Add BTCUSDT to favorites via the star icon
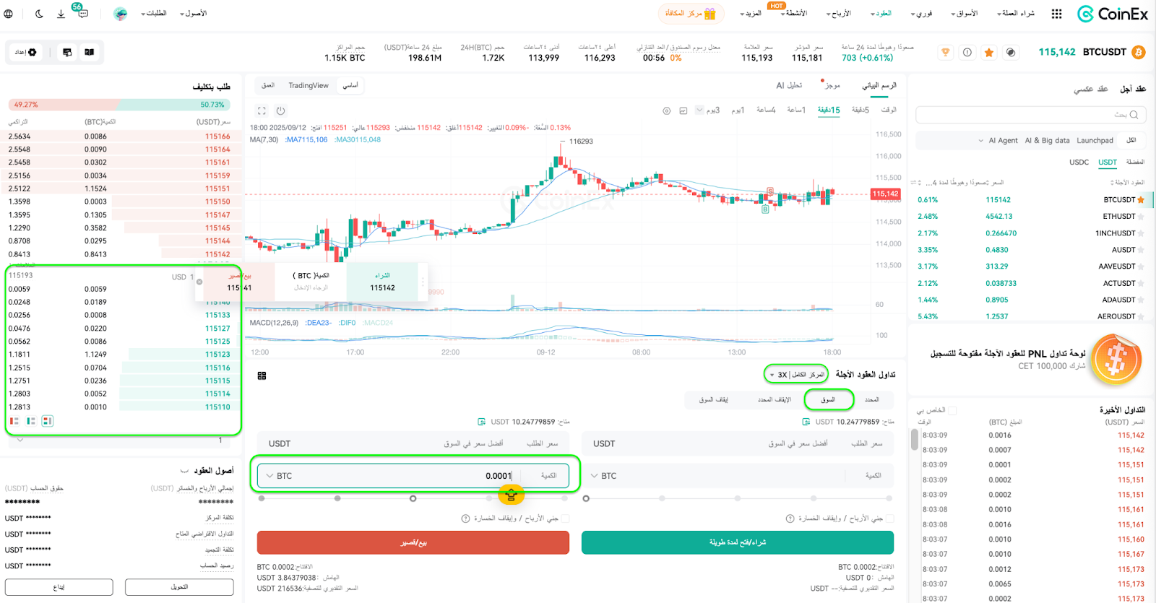Viewport: 1156px width, 603px height. pos(988,52)
